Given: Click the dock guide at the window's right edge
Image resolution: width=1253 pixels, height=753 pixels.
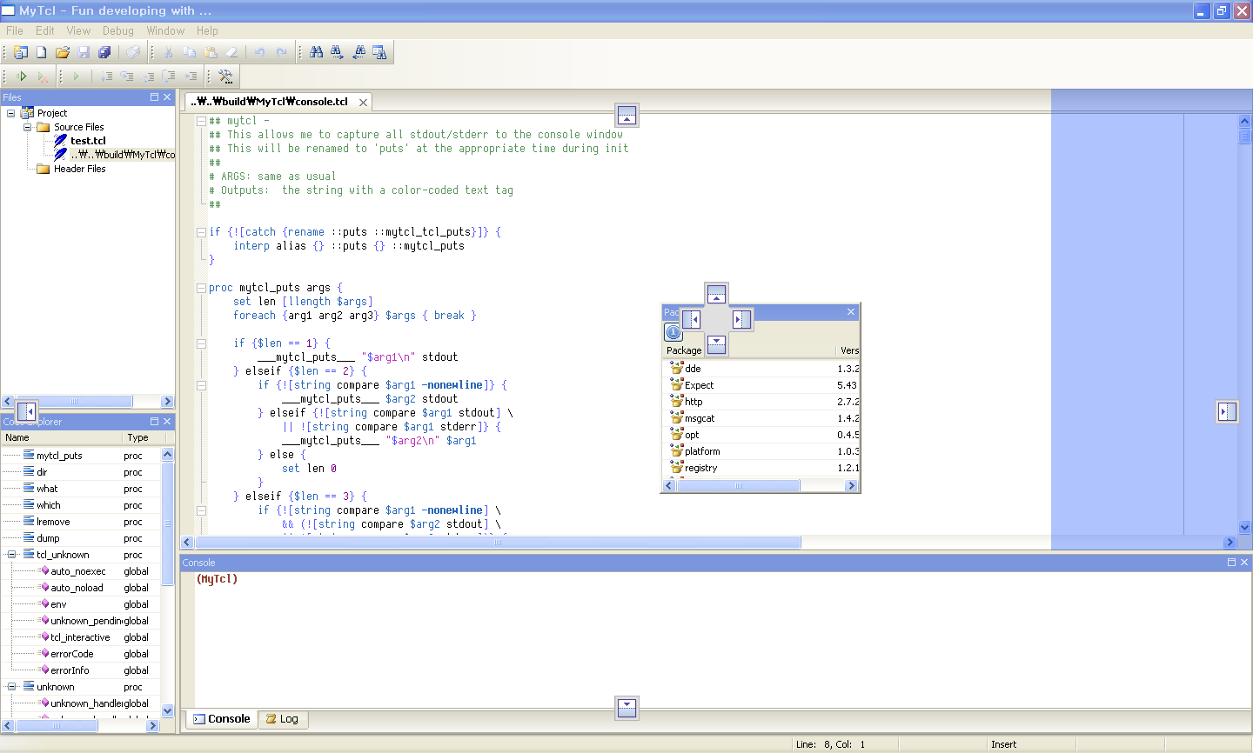Looking at the screenshot, I should [1227, 411].
